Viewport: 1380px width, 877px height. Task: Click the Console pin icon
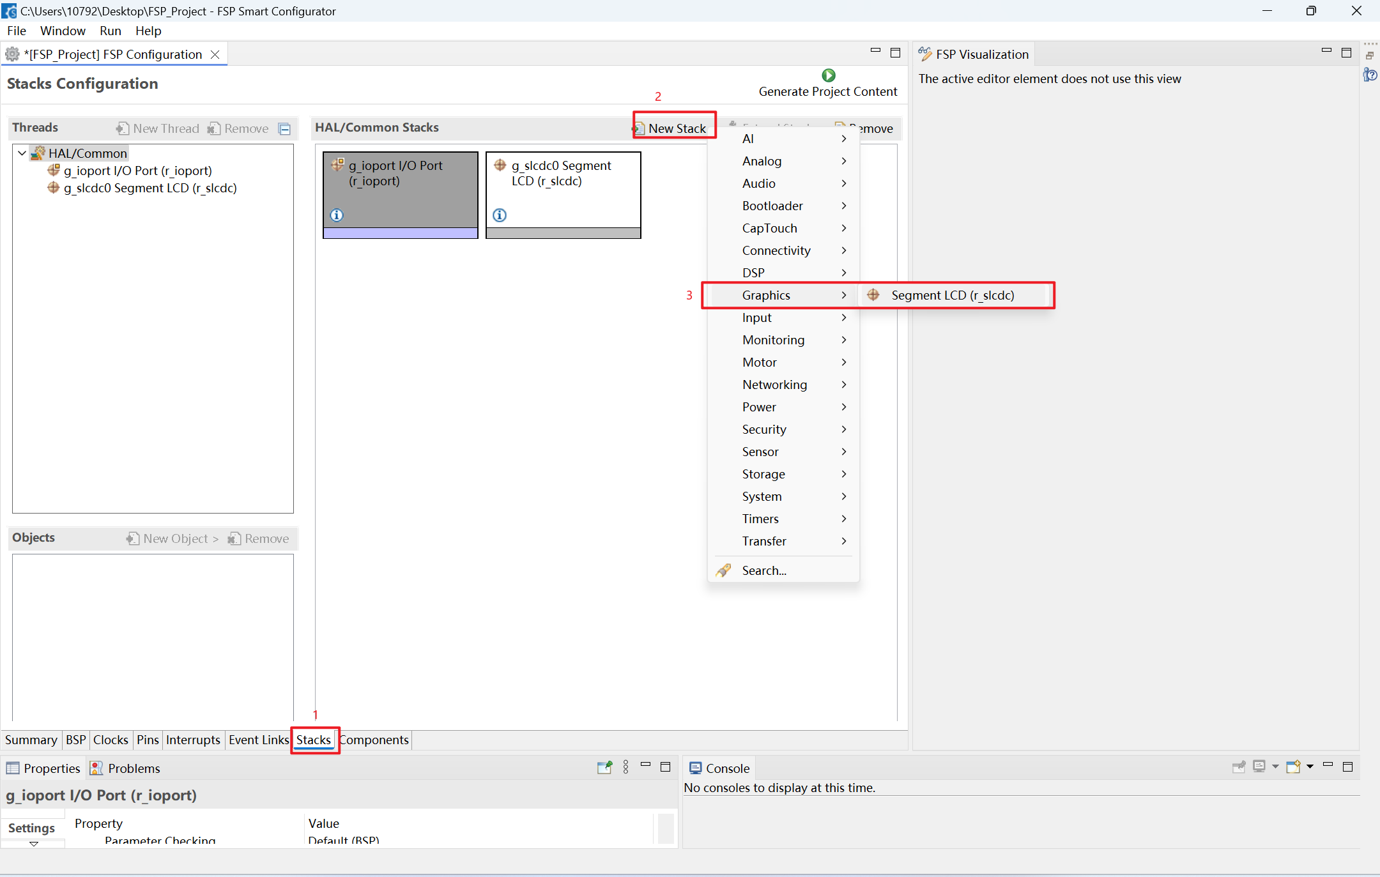[x=1239, y=766]
